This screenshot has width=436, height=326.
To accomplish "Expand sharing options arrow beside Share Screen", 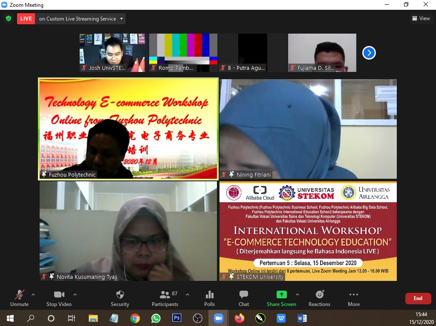I will [x=297, y=295].
